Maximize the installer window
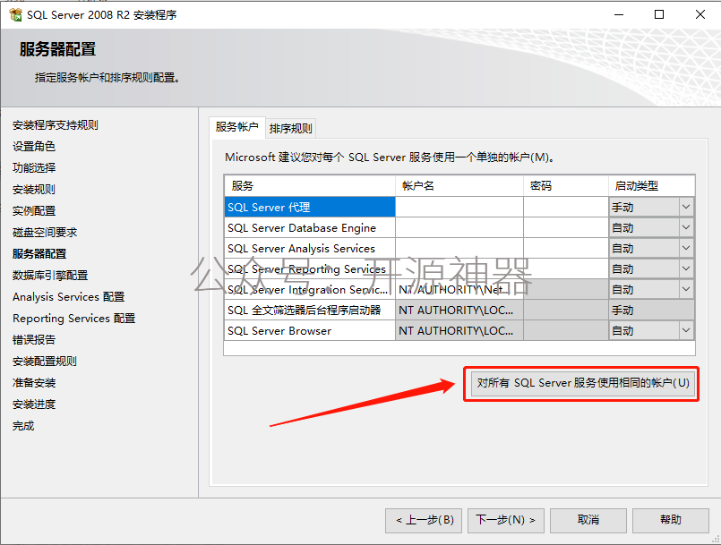The image size is (721, 545). [x=659, y=14]
